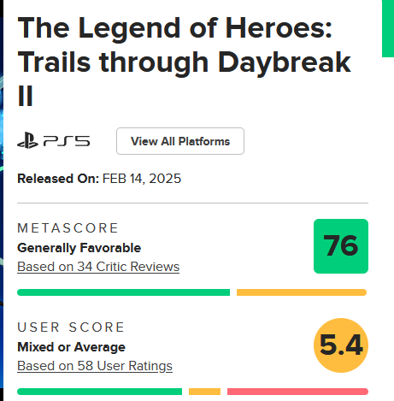394x401 pixels.
Task: Click the blue game artwork strip on left
Action: [x=2, y=199]
